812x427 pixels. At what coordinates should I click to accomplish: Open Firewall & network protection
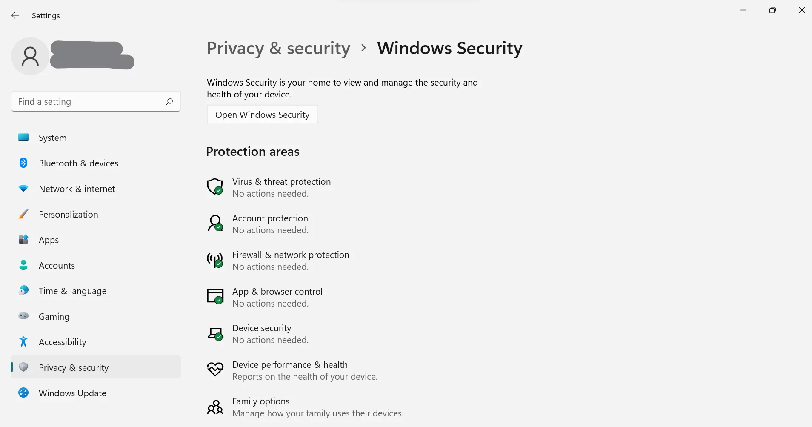click(x=291, y=255)
